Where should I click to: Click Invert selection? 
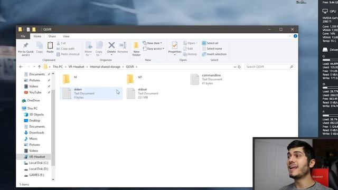pos(214,54)
